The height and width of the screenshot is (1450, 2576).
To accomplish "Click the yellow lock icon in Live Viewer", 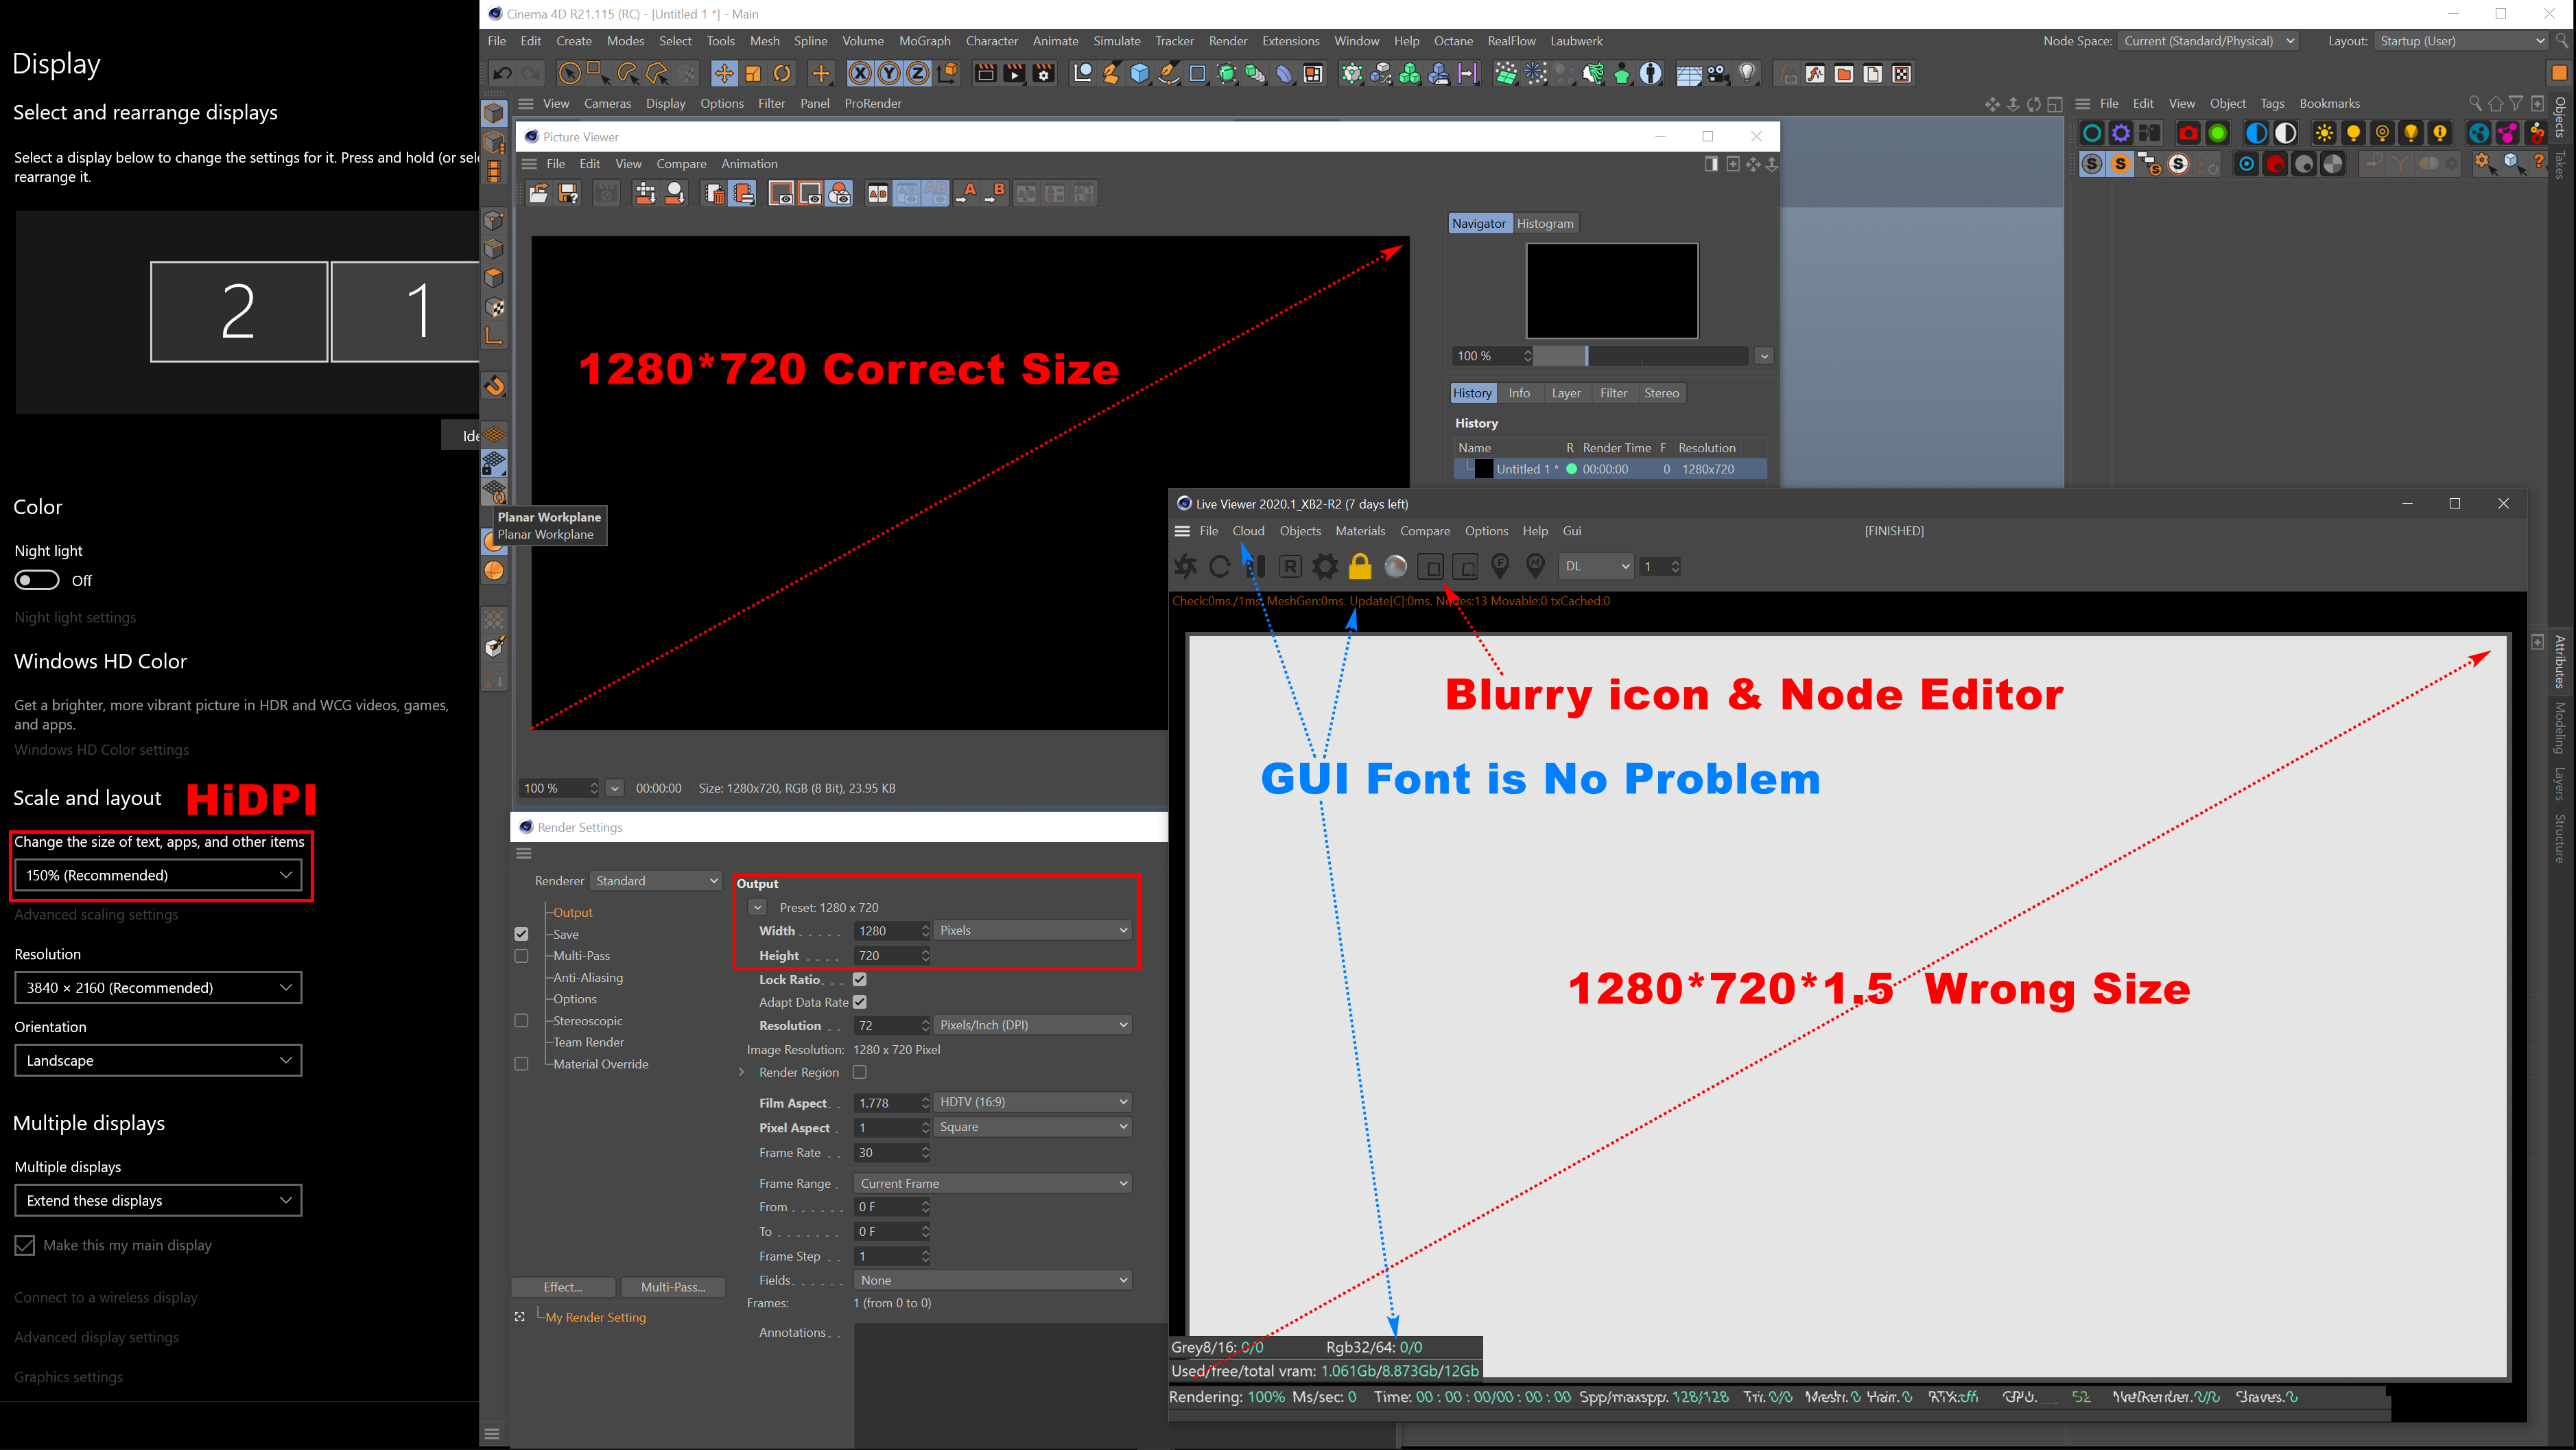I will [1359, 567].
